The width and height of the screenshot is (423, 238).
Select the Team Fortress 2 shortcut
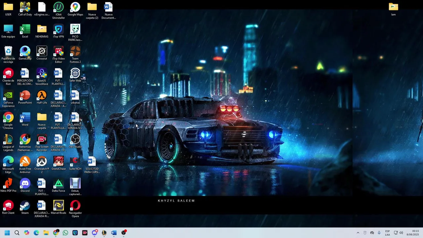point(75,55)
